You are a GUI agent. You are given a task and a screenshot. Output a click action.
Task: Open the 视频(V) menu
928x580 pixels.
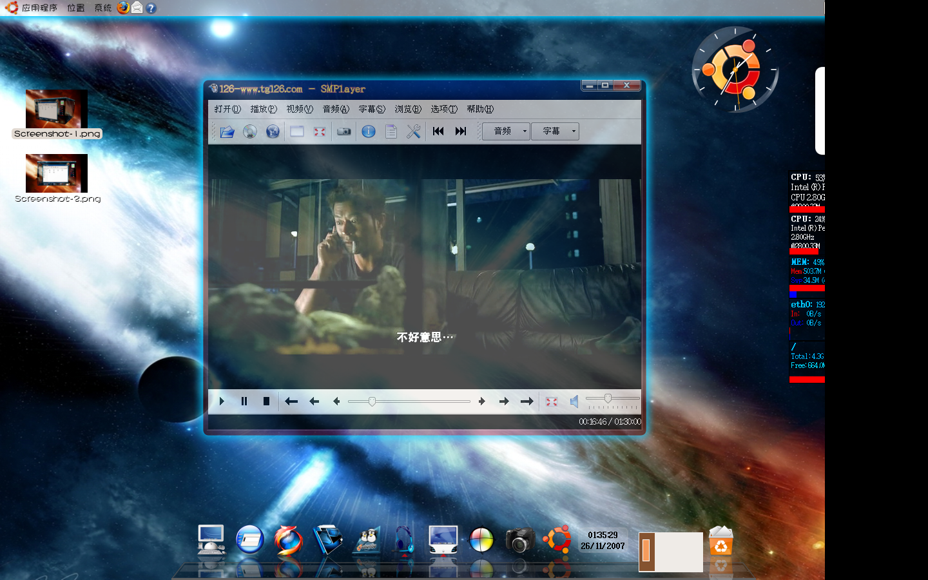click(x=300, y=109)
